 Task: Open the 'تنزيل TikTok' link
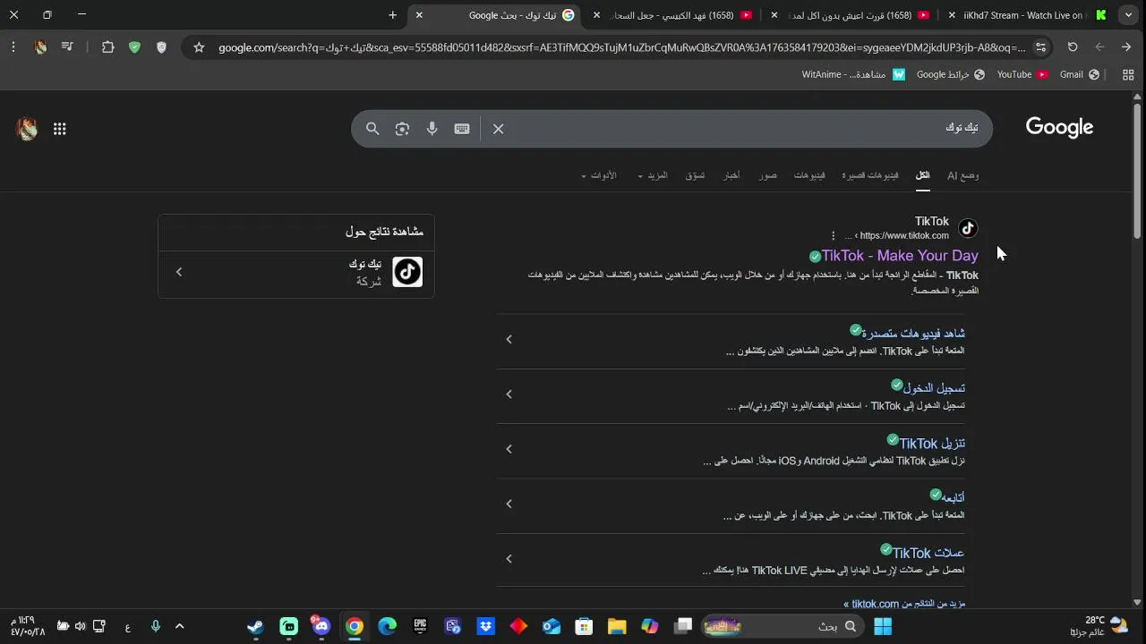[932, 444]
